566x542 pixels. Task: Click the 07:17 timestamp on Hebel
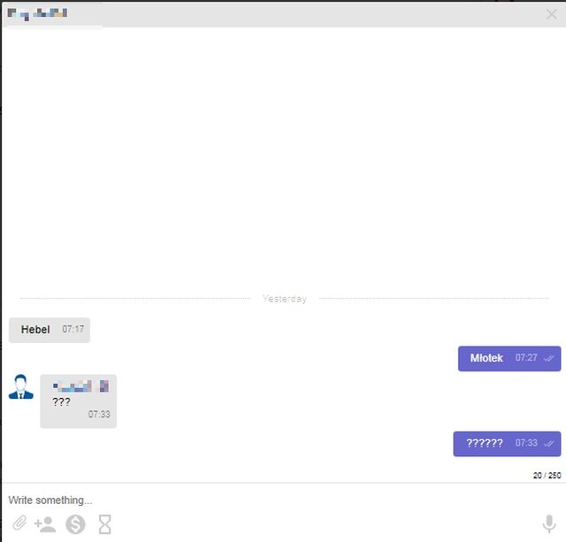(73, 330)
